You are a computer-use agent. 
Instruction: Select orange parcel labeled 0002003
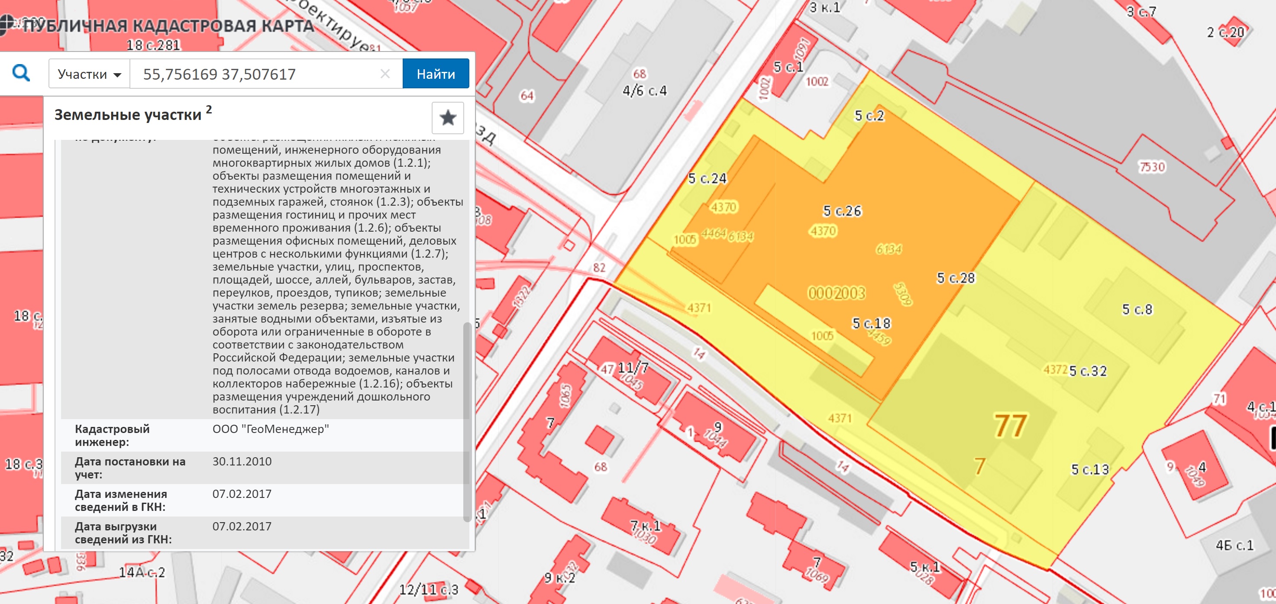[837, 293]
